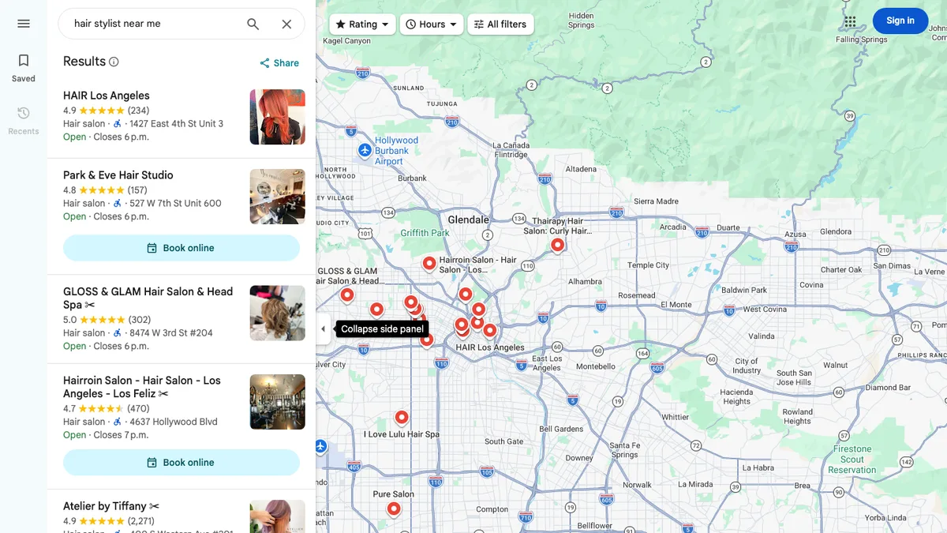This screenshot has width=947, height=533.
Task: Click the Sign in button
Action: [900, 21]
